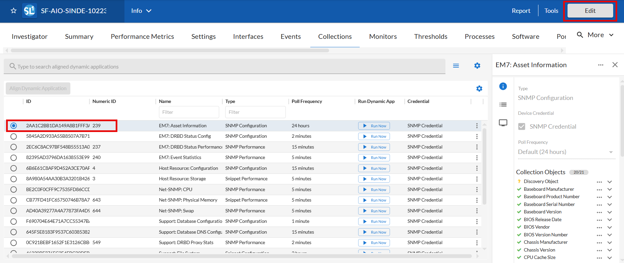Open the monitor icon in the side panel

click(x=503, y=123)
